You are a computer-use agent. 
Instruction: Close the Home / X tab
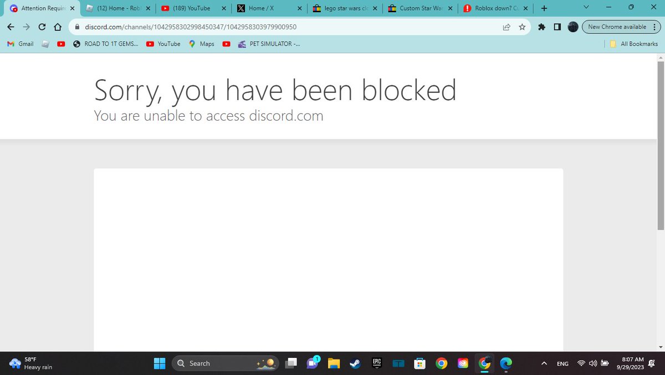(x=299, y=8)
